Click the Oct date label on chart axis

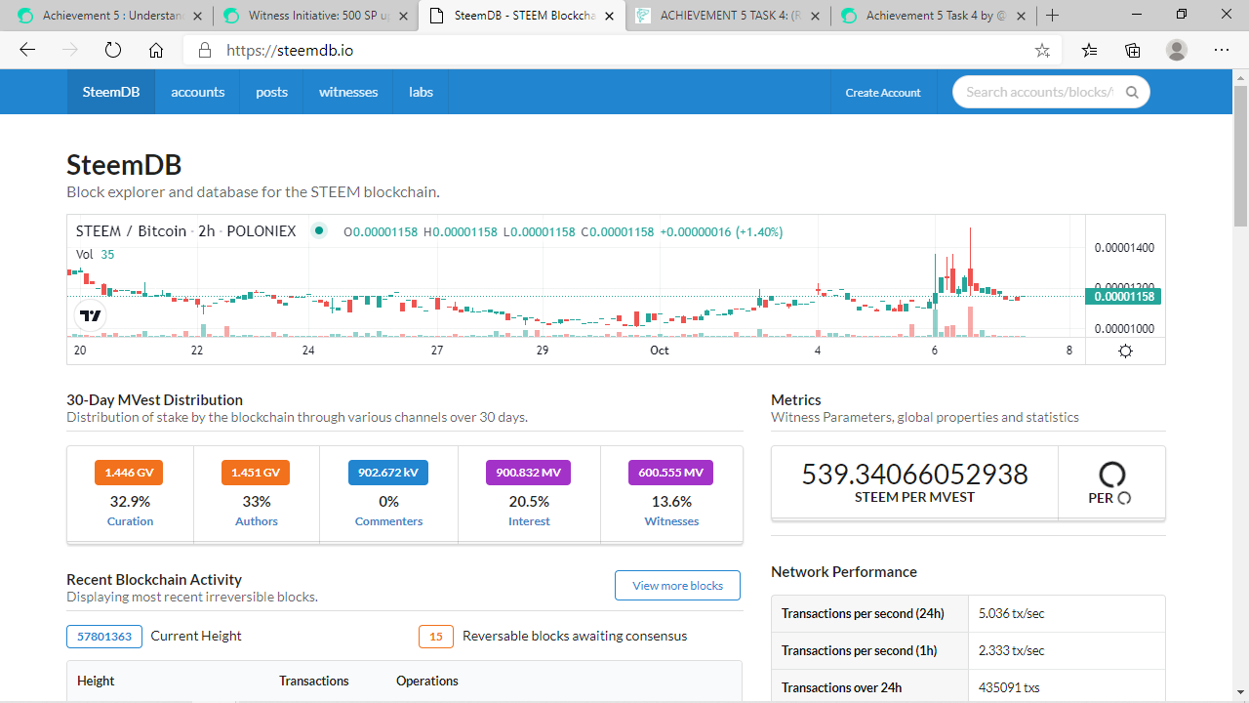coord(659,351)
